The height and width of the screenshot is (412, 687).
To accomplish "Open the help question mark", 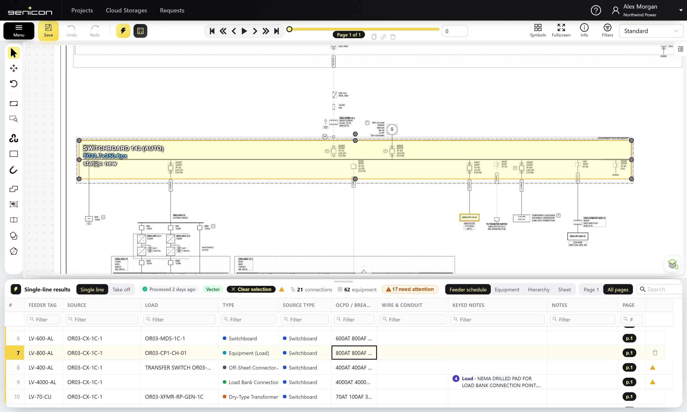I will [596, 10].
